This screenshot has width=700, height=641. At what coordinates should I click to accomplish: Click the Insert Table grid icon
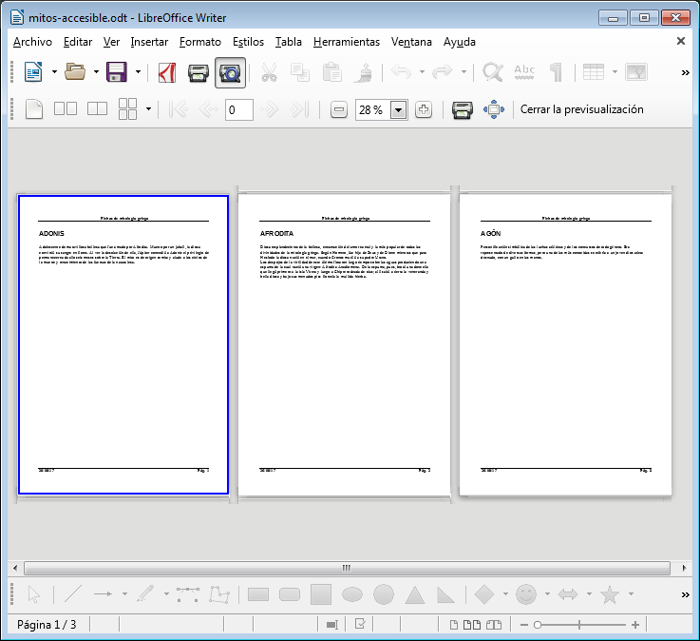[594, 72]
